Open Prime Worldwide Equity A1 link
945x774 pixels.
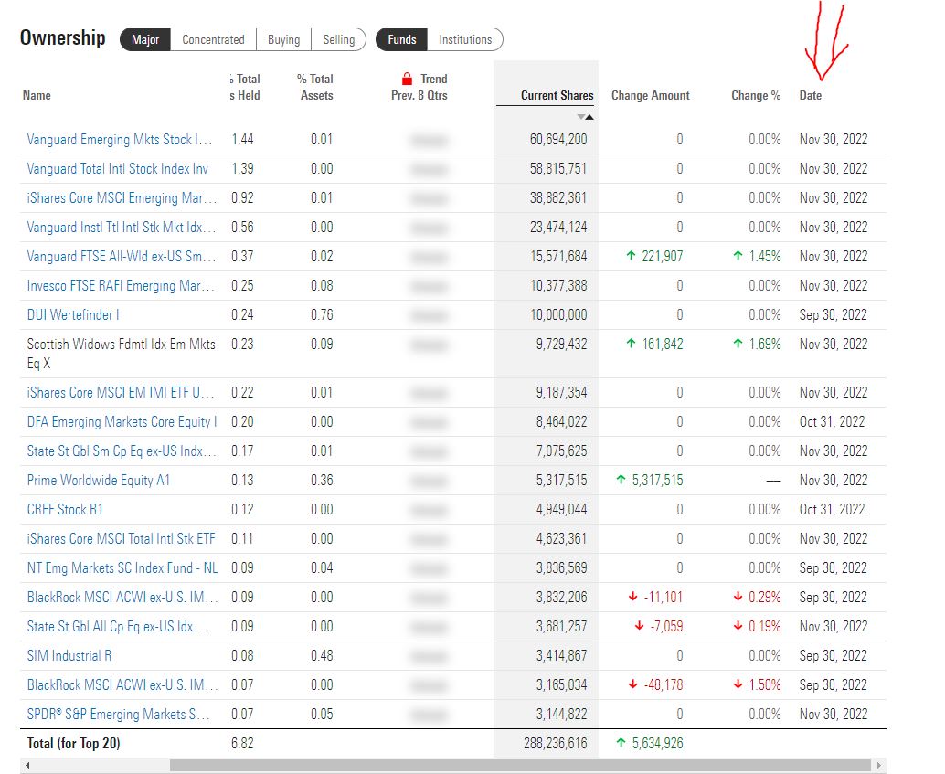pos(98,481)
